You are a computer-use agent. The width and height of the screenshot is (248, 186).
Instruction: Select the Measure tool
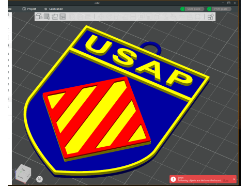click(181, 17)
